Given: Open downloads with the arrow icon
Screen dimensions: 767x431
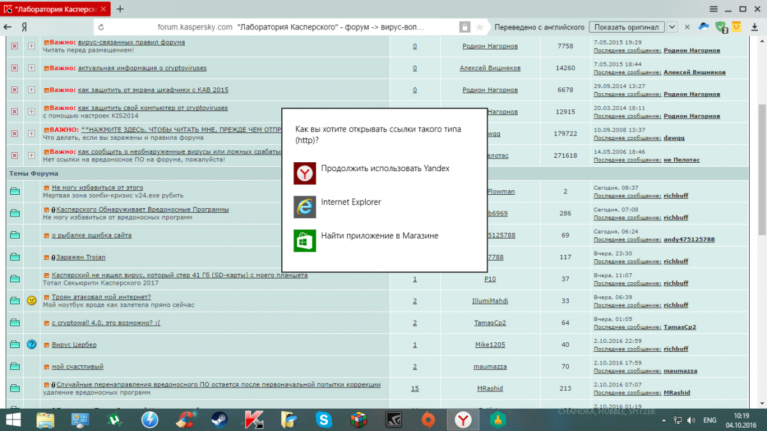Looking at the screenshot, I should pyautogui.click(x=755, y=27).
